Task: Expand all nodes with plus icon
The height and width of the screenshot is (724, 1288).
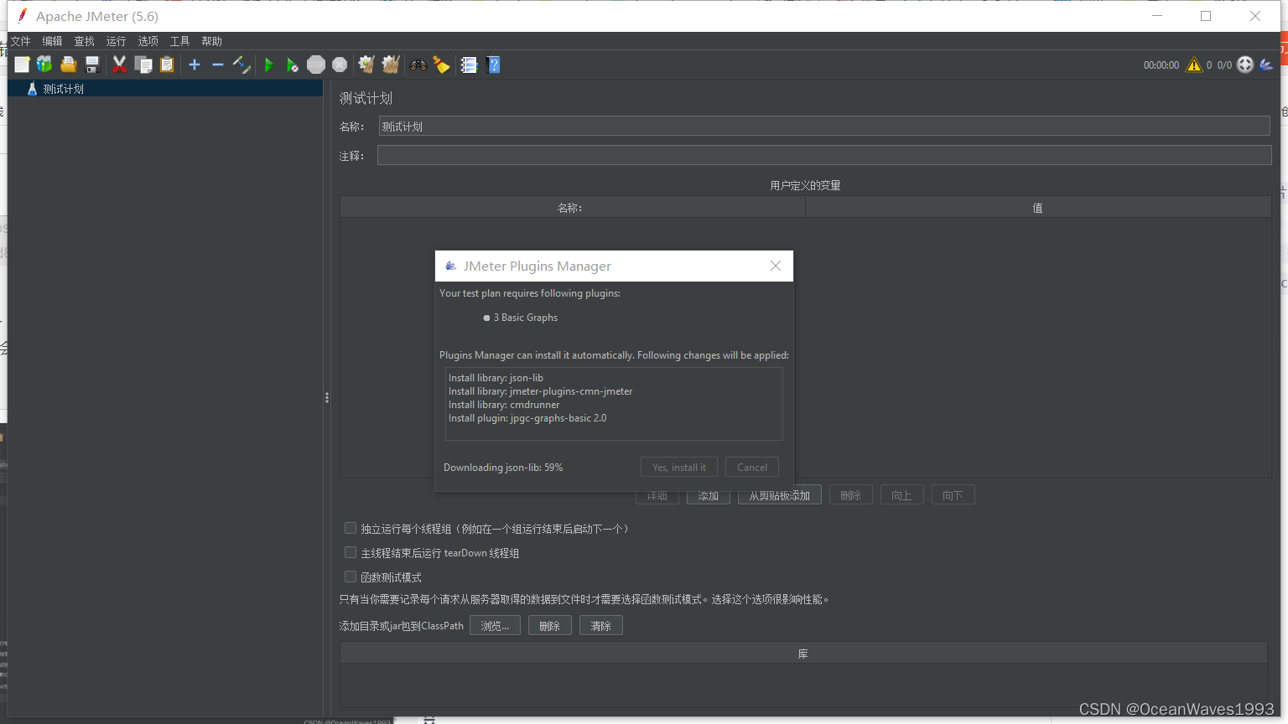Action: 195,65
